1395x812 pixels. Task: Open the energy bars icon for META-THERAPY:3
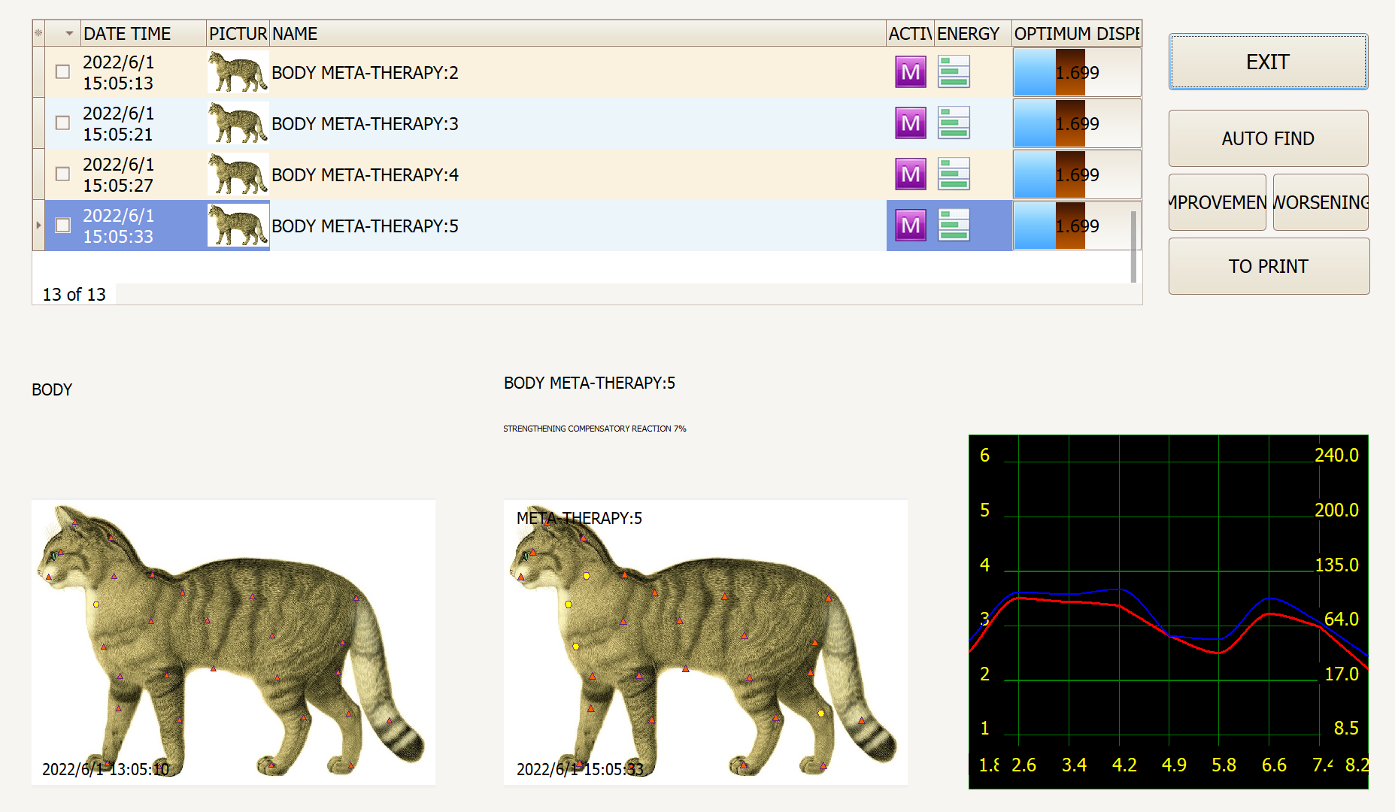(x=954, y=123)
